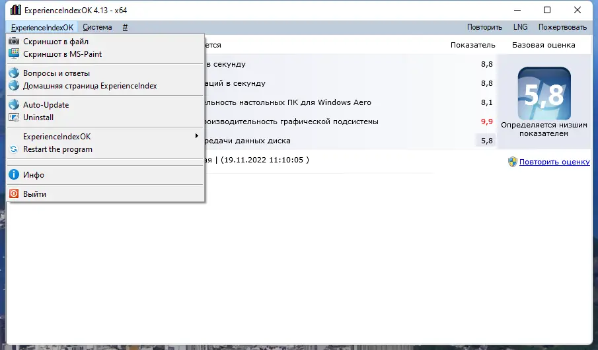This screenshot has width=598, height=350.
Task: Select the Auto-Update menu entry
Action: tap(105, 104)
